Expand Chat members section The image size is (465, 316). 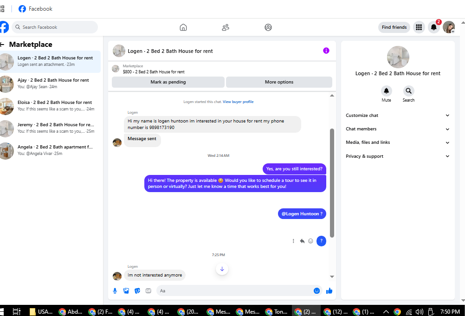point(397,129)
